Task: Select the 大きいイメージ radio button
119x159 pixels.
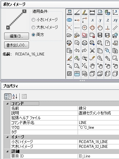Action: pyautogui.click(x=33, y=27)
